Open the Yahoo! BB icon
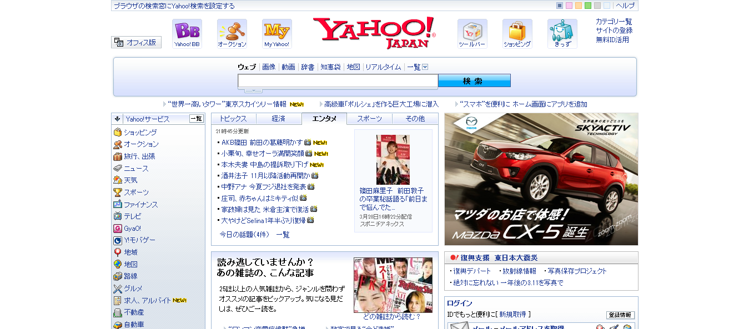Viewport: 749px width, 329px height. [x=187, y=34]
